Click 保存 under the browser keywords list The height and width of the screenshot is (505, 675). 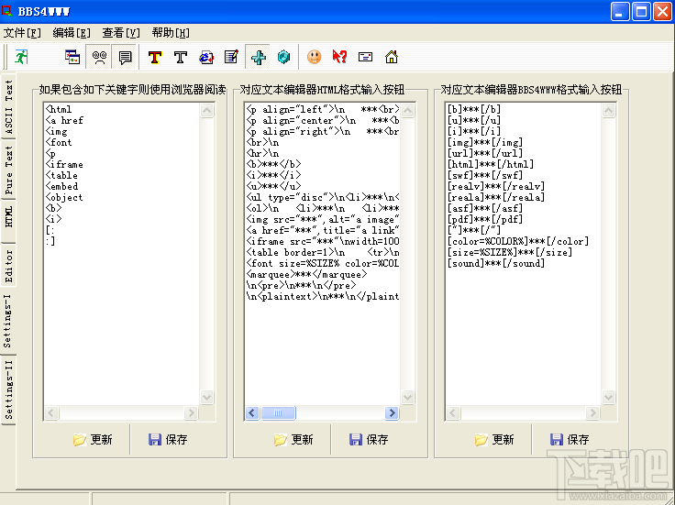click(x=168, y=440)
